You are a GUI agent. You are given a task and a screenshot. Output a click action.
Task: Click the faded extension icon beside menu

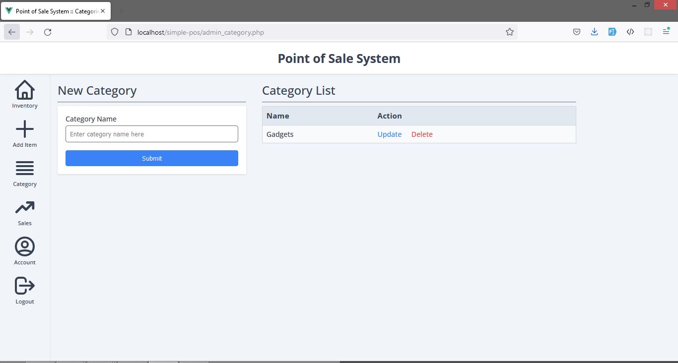(648, 32)
